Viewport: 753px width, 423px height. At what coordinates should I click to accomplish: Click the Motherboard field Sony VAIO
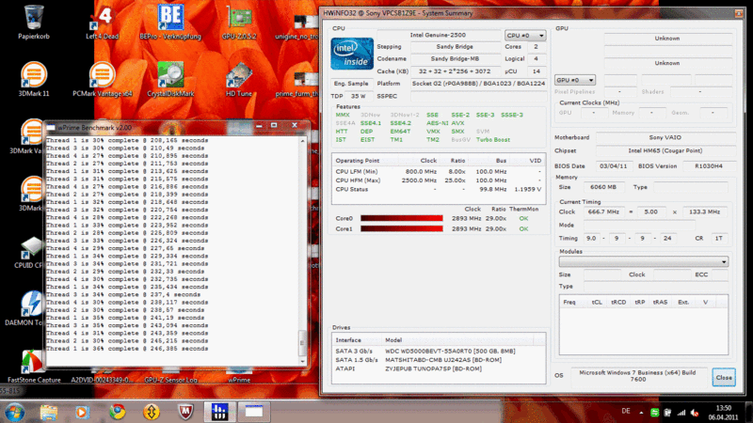pyautogui.click(x=665, y=137)
